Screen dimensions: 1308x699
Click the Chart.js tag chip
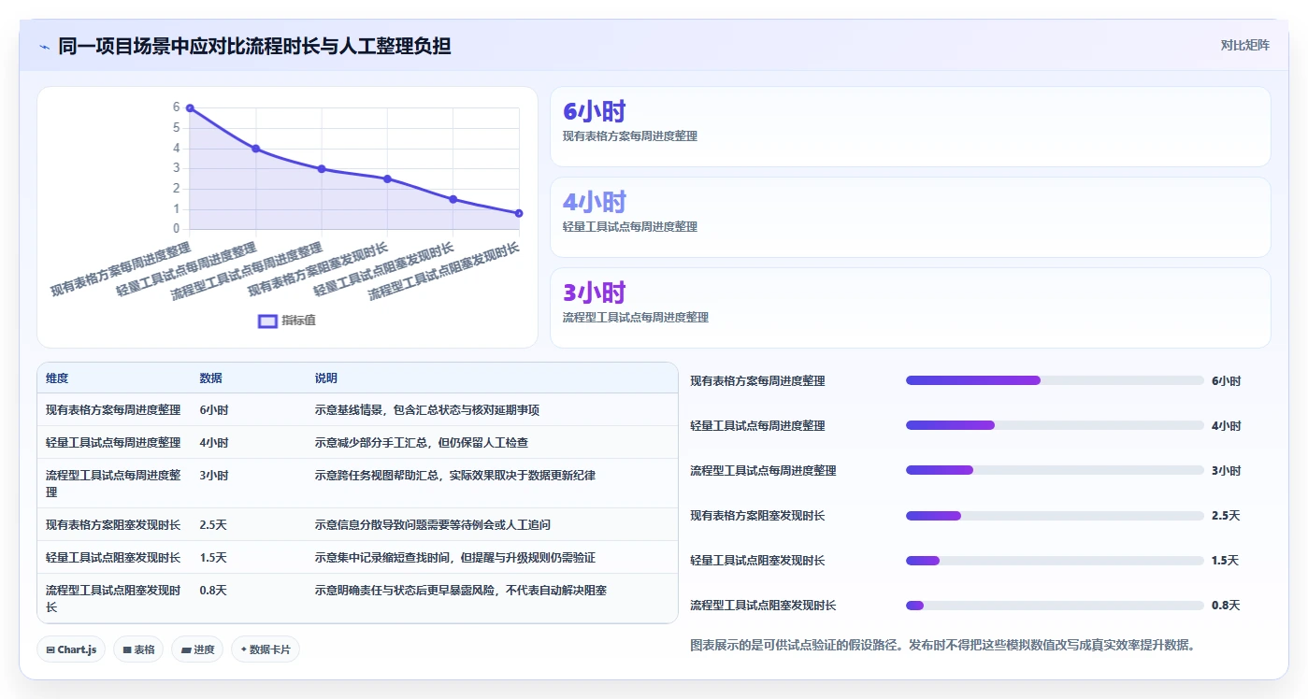71,649
